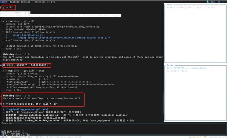The image size is (228, 139).
Task: Click the blue dot before the 输出较长 message
Action: click(x=1, y=65)
